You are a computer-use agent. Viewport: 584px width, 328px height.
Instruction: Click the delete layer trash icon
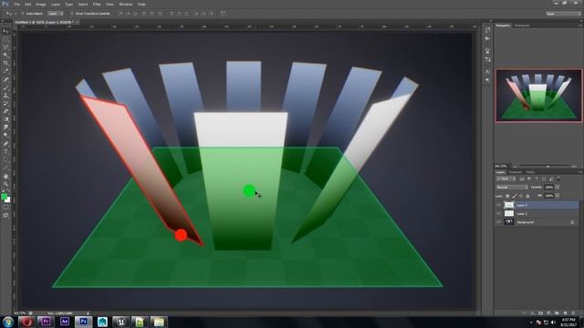pyautogui.click(x=574, y=313)
